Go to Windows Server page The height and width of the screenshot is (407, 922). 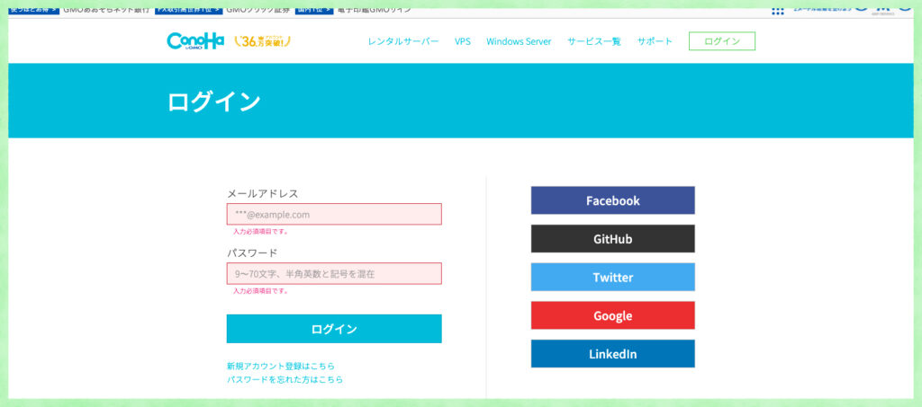(x=519, y=41)
